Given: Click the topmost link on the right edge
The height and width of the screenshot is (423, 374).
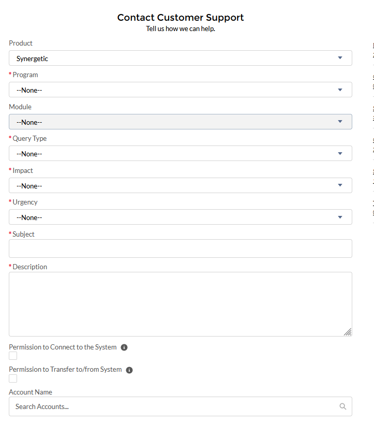Looking at the screenshot, I should click(372, 46).
